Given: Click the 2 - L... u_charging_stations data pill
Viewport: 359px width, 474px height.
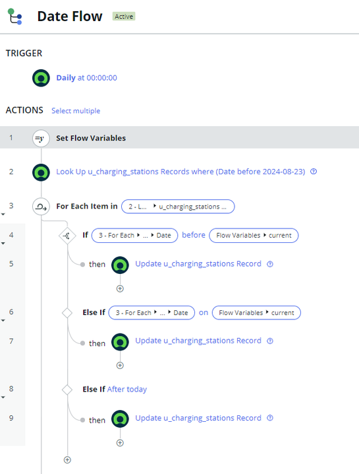Looking at the screenshot, I should (178, 207).
